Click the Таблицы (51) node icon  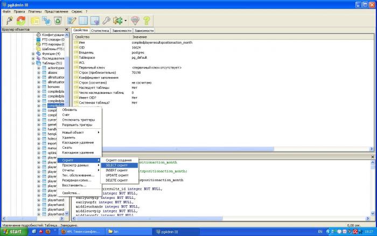(x=38, y=63)
